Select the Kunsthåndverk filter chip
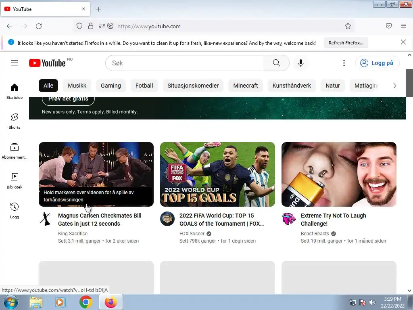The height and width of the screenshot is (310, 413). tap(292, 86)
